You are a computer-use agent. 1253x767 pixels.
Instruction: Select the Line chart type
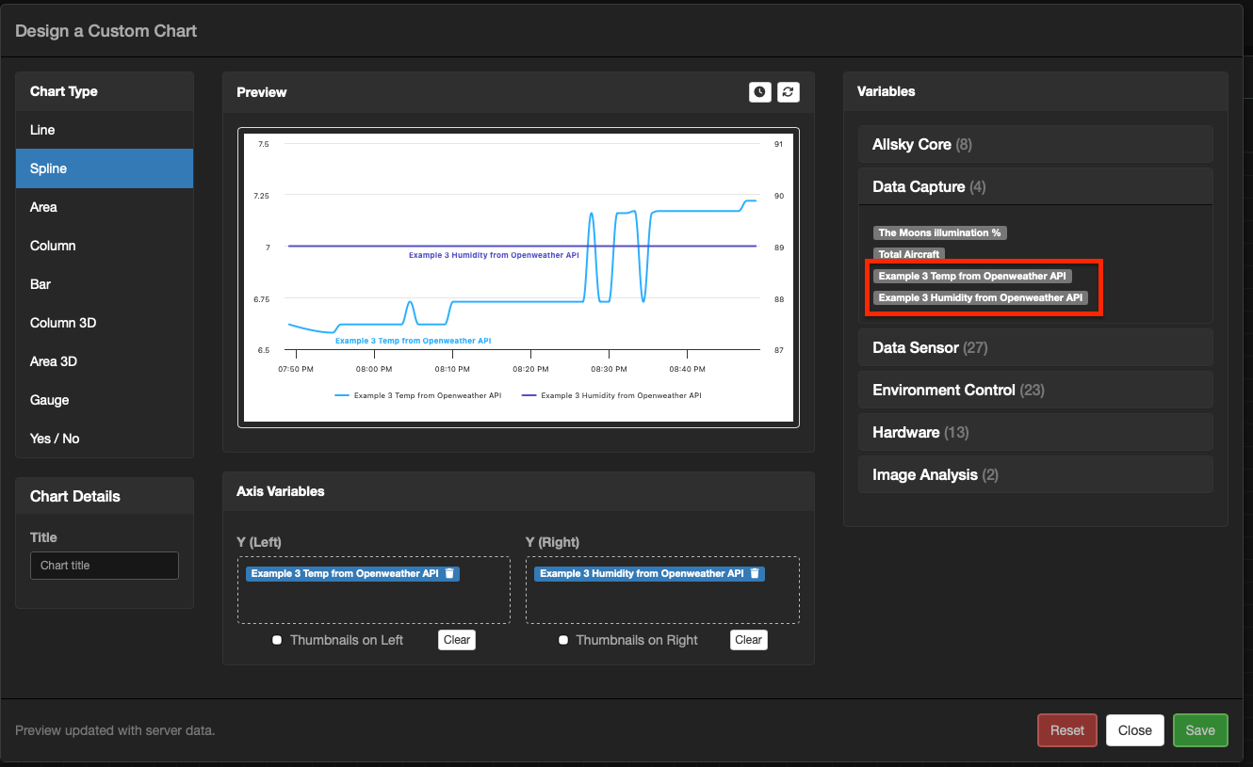tap(42, 130)
